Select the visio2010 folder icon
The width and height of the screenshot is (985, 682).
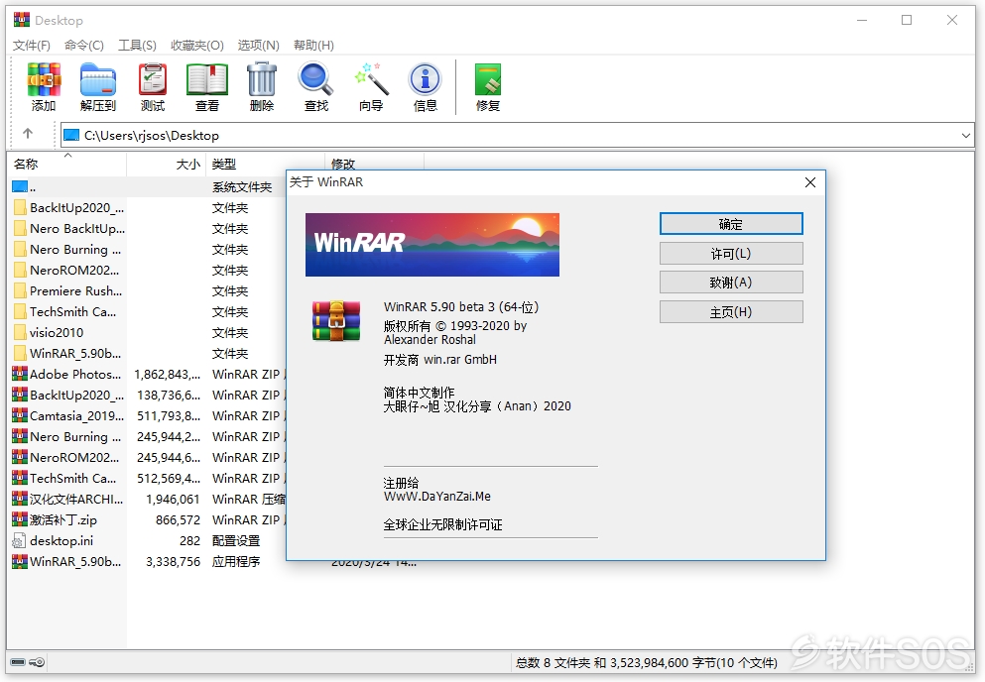tap(20, 333)
